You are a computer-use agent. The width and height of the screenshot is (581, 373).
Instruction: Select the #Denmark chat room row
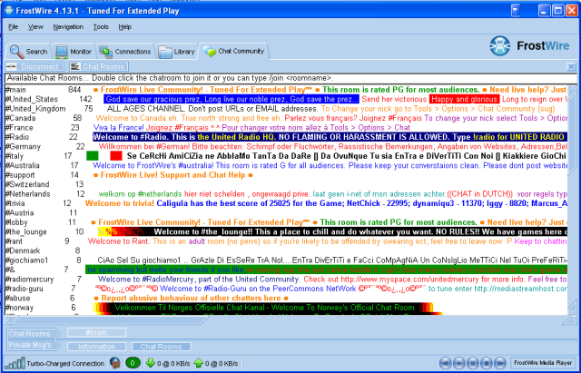pos(286,250)
